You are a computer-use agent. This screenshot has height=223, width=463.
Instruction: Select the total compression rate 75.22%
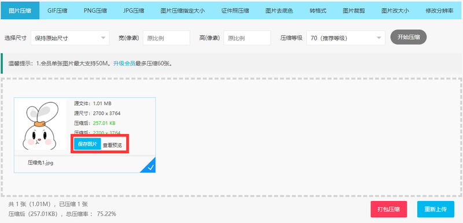click(x=106, y=214)
